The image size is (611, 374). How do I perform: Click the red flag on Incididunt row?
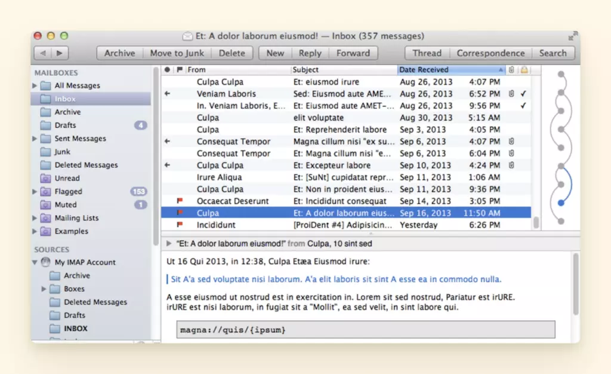(180, 225)
